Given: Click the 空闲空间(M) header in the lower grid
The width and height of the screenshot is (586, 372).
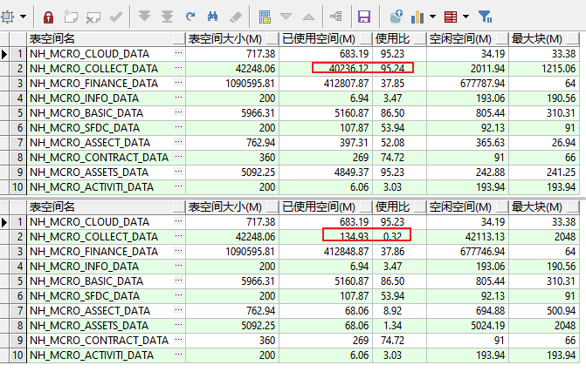Looking at the screenshot, I should pos(467,206).
